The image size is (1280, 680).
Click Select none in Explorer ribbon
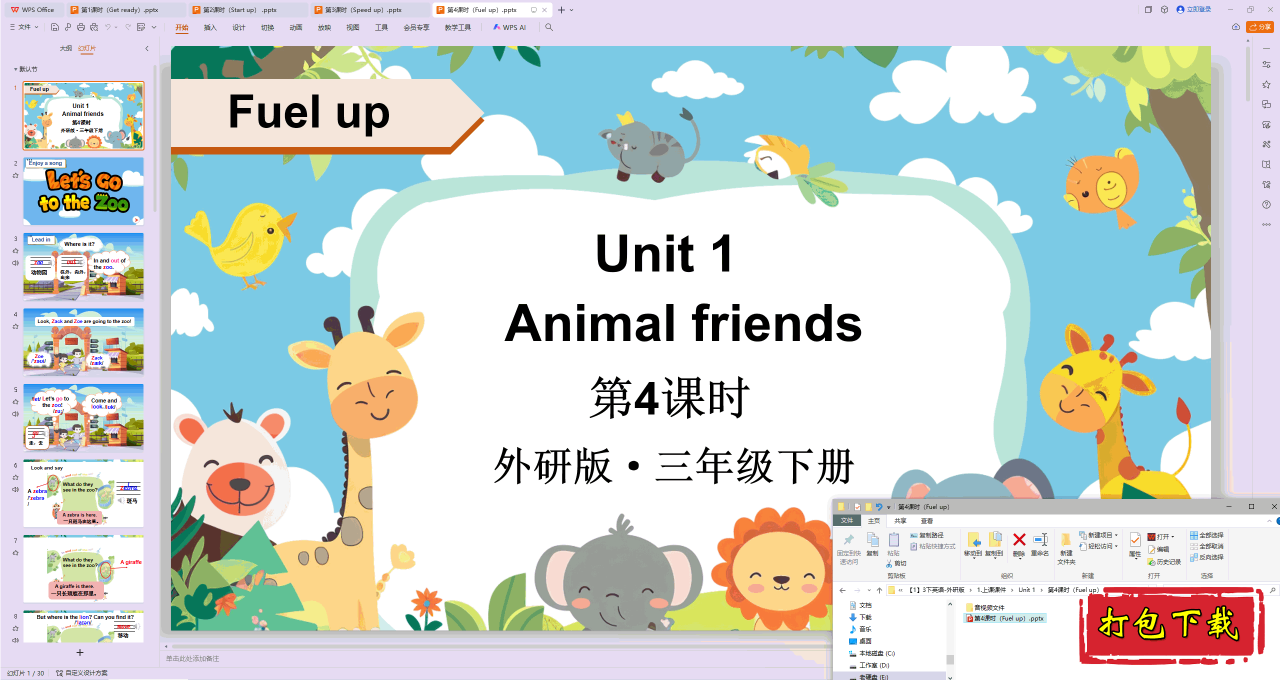pyautogui.click(x=1206, y=546)
